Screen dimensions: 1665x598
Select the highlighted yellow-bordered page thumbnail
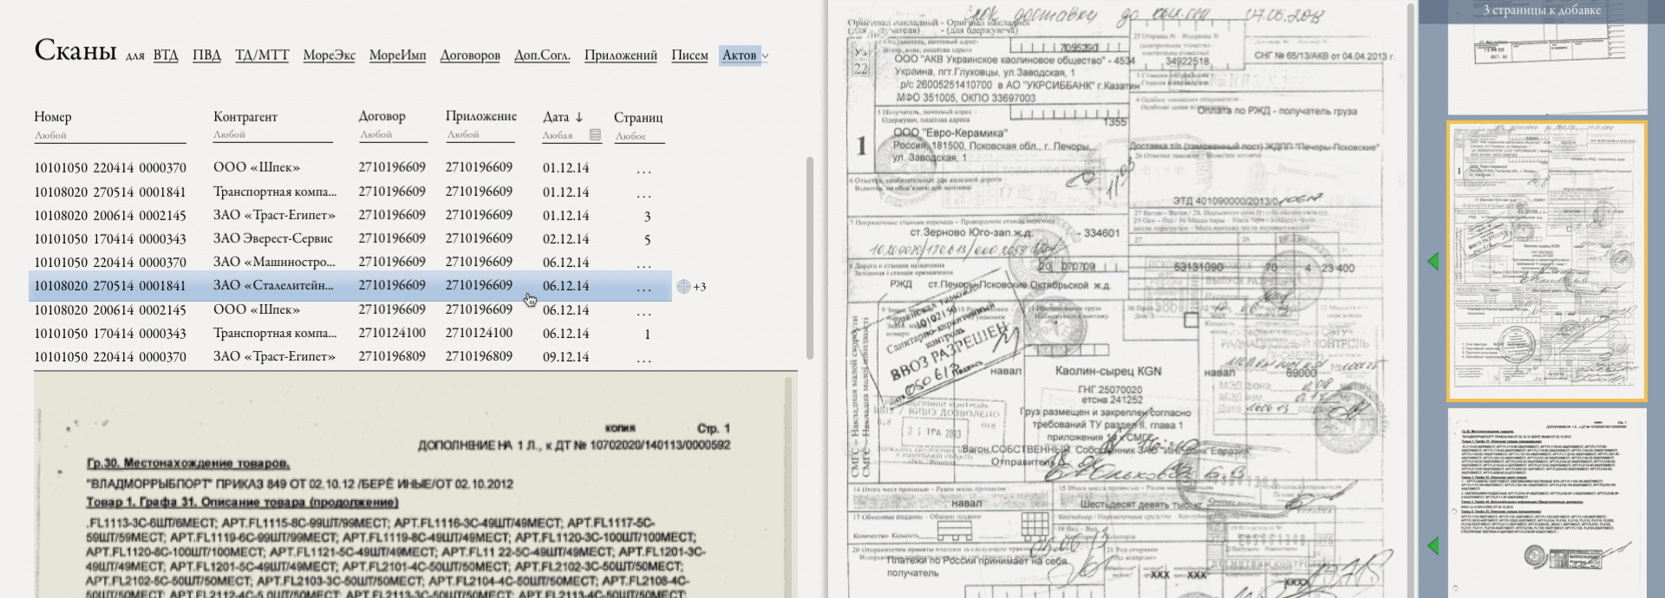point(1546,261)
